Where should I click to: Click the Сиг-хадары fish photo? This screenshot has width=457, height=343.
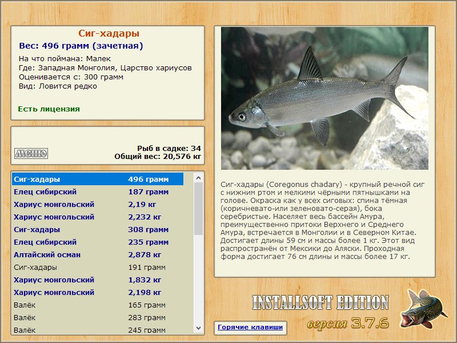point(324,98)
